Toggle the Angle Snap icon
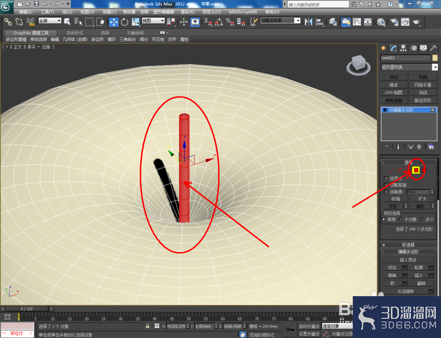This screenshot has height=338, width=441. click(219, 22)
